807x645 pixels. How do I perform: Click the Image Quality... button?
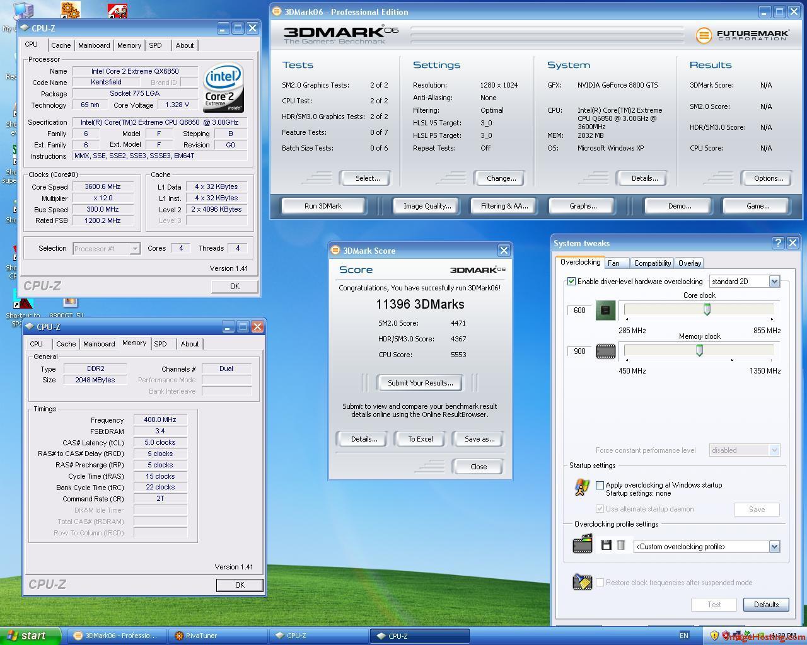point(427,206)
